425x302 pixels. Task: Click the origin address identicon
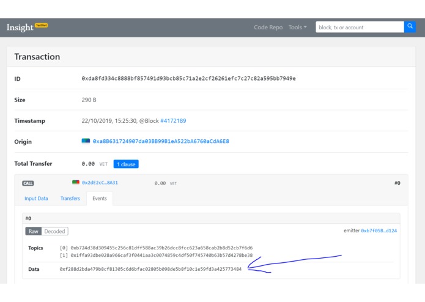click(x=86, y=141)
